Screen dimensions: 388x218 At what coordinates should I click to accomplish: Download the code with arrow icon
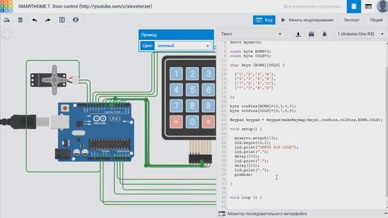(x=298, y=34)
